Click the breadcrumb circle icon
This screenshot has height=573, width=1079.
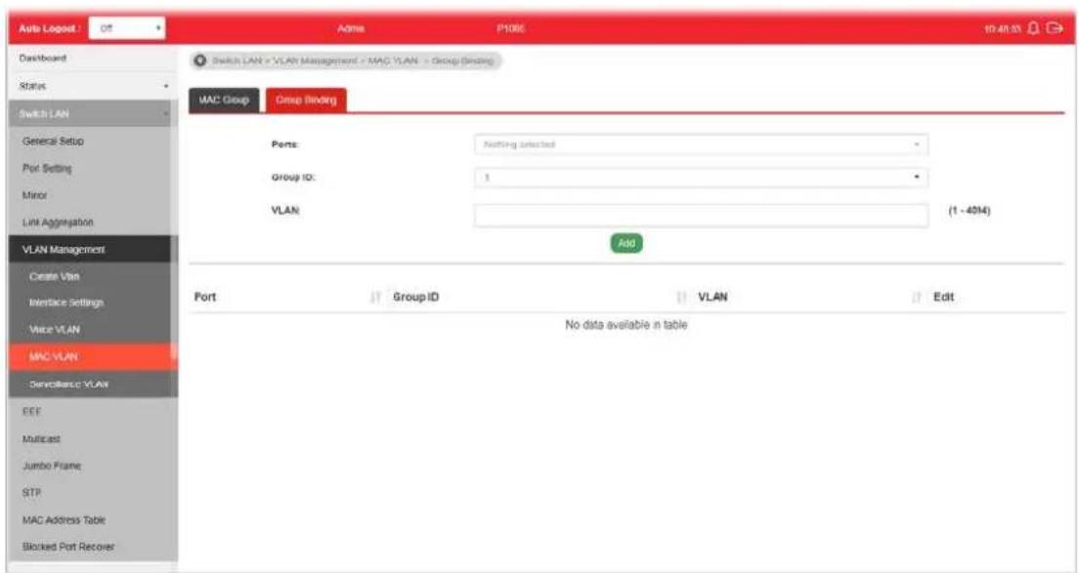pyautogui.click(x=200, y=61)
